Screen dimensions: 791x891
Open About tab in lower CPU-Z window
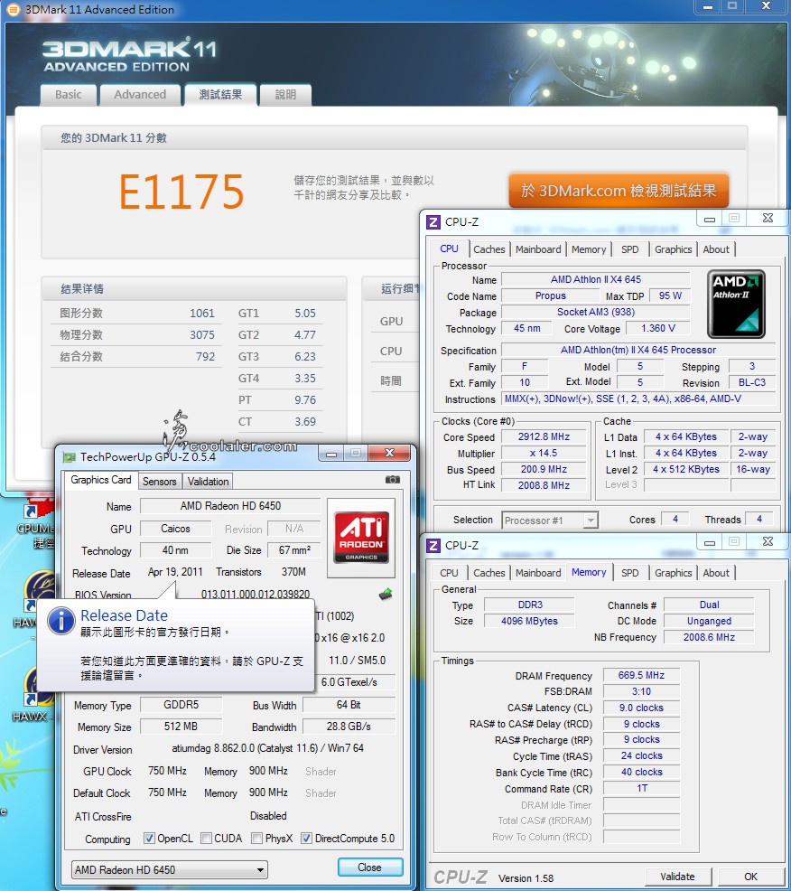(x=716, y=573)
